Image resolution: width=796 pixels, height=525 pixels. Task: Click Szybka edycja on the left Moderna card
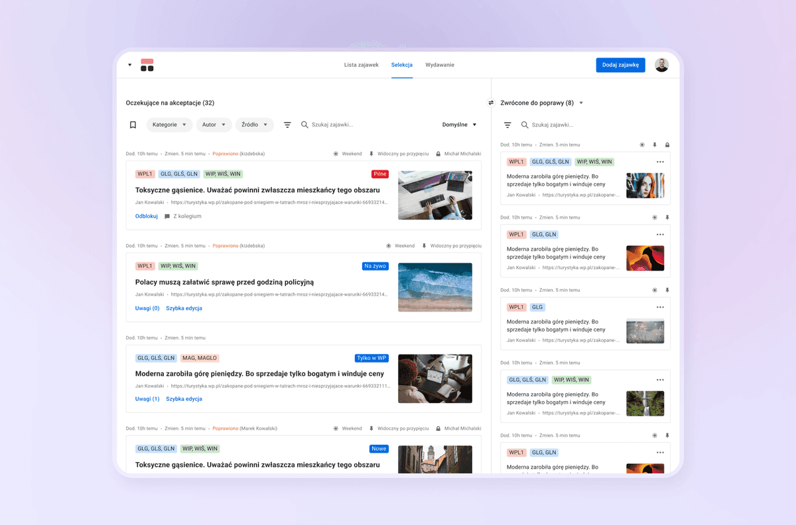tap(184, 399)
